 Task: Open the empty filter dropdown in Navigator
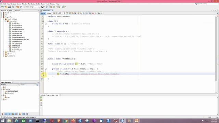pos(28,85)
